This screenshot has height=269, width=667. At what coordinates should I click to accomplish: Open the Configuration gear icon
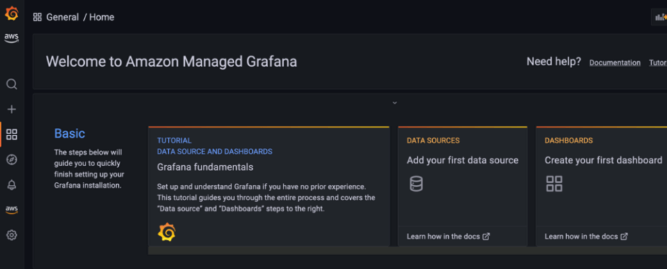[x=12, y=234]
